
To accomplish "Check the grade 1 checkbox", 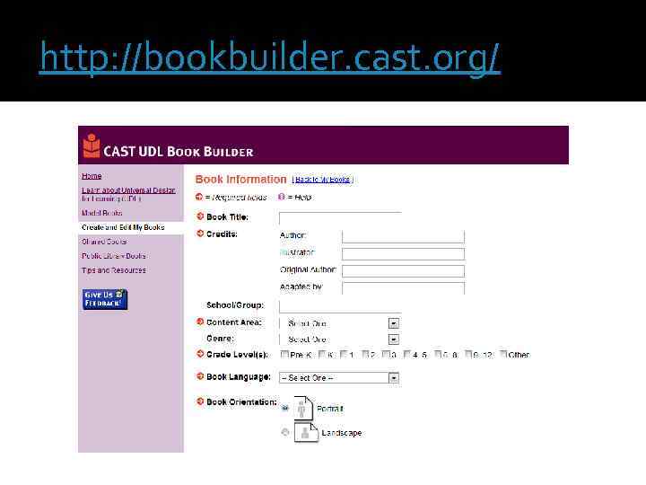I will 344,354.
